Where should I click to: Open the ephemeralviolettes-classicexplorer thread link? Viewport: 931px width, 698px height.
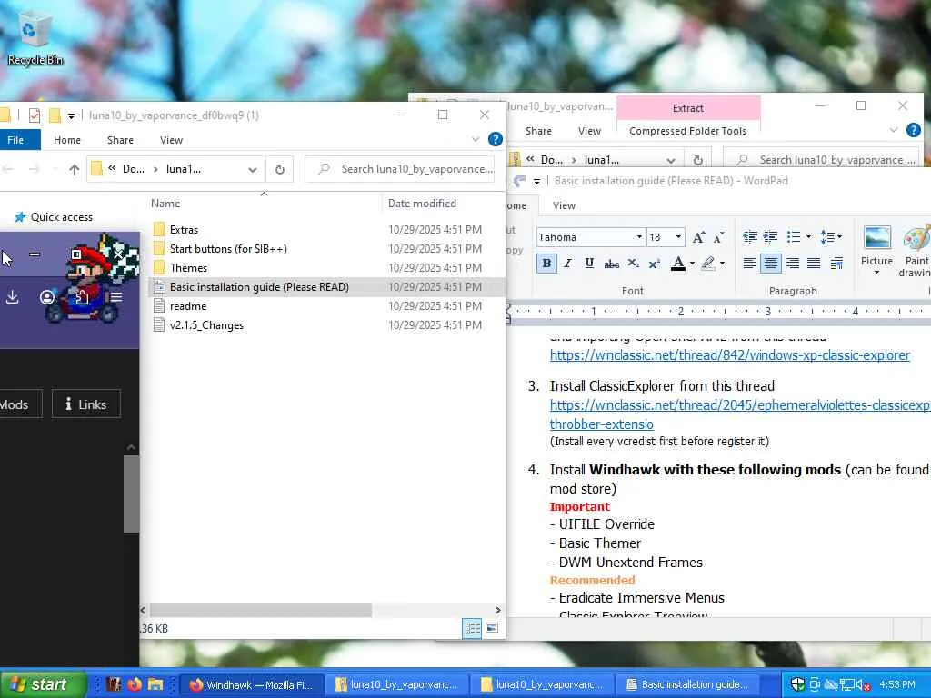(740, 404)
